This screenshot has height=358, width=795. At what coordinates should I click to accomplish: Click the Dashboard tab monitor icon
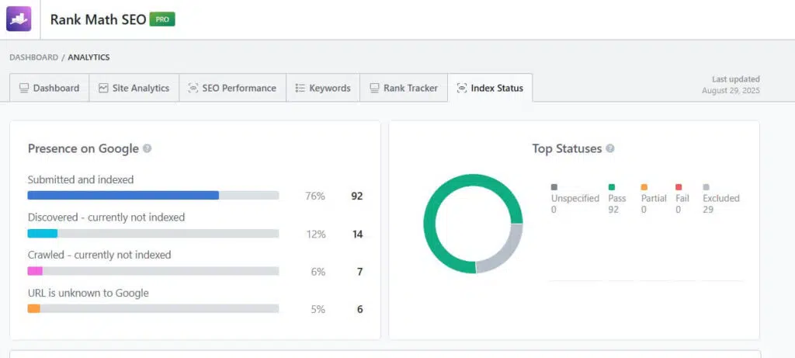[x=24, y=88]
